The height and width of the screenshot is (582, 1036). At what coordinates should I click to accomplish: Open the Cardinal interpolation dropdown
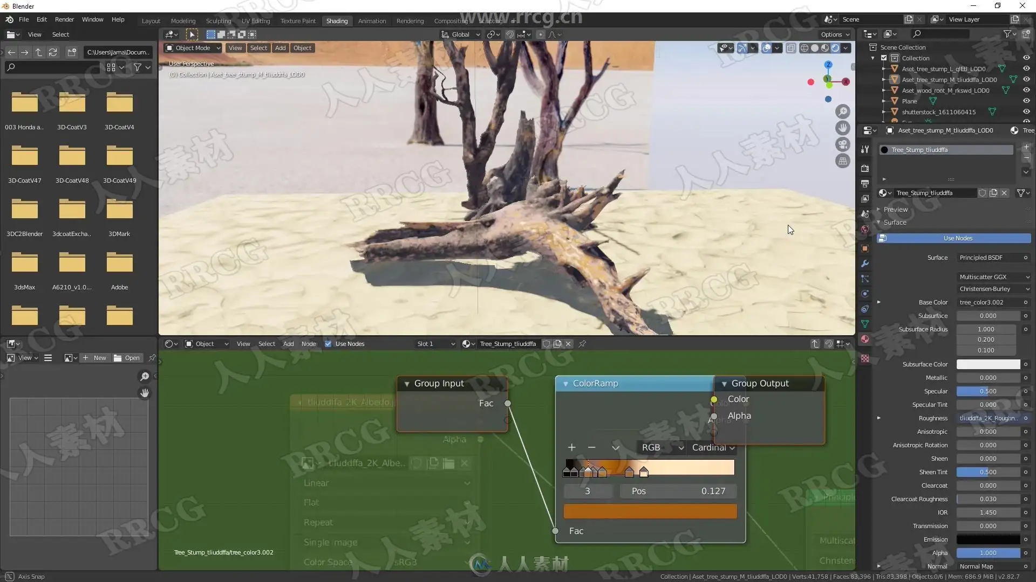click(x=713, y=447)
